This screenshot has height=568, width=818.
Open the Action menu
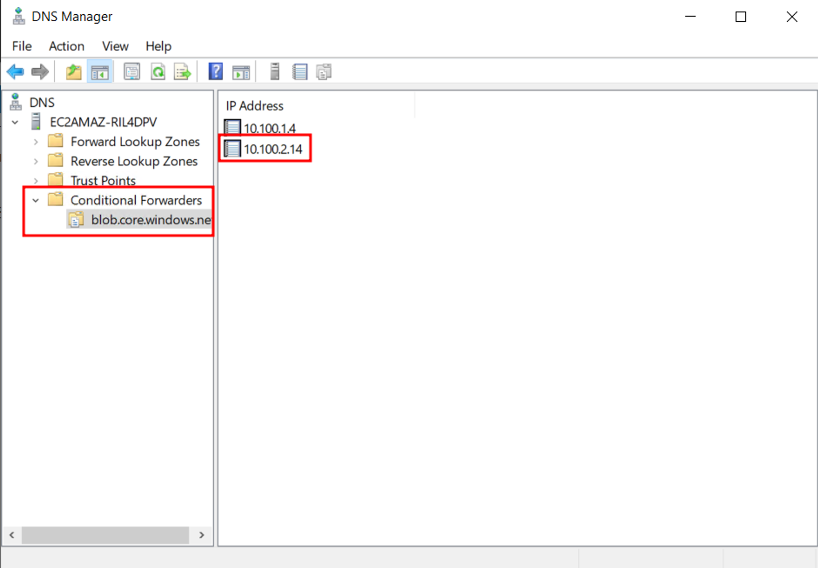66,46
